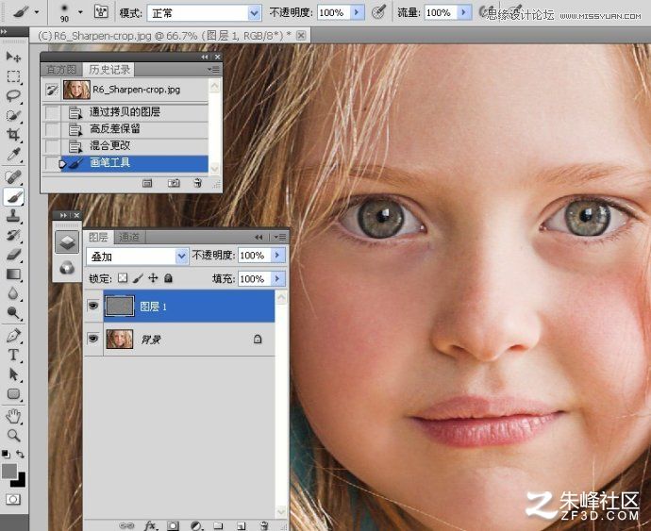Create a new layer icon

pyautogui.click(x=242, y=525)
